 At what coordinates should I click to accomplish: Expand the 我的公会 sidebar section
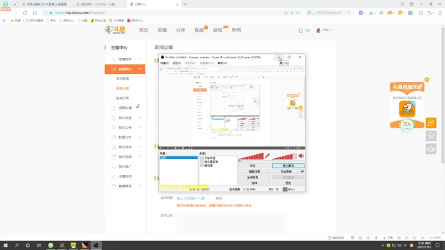point(140,128)
